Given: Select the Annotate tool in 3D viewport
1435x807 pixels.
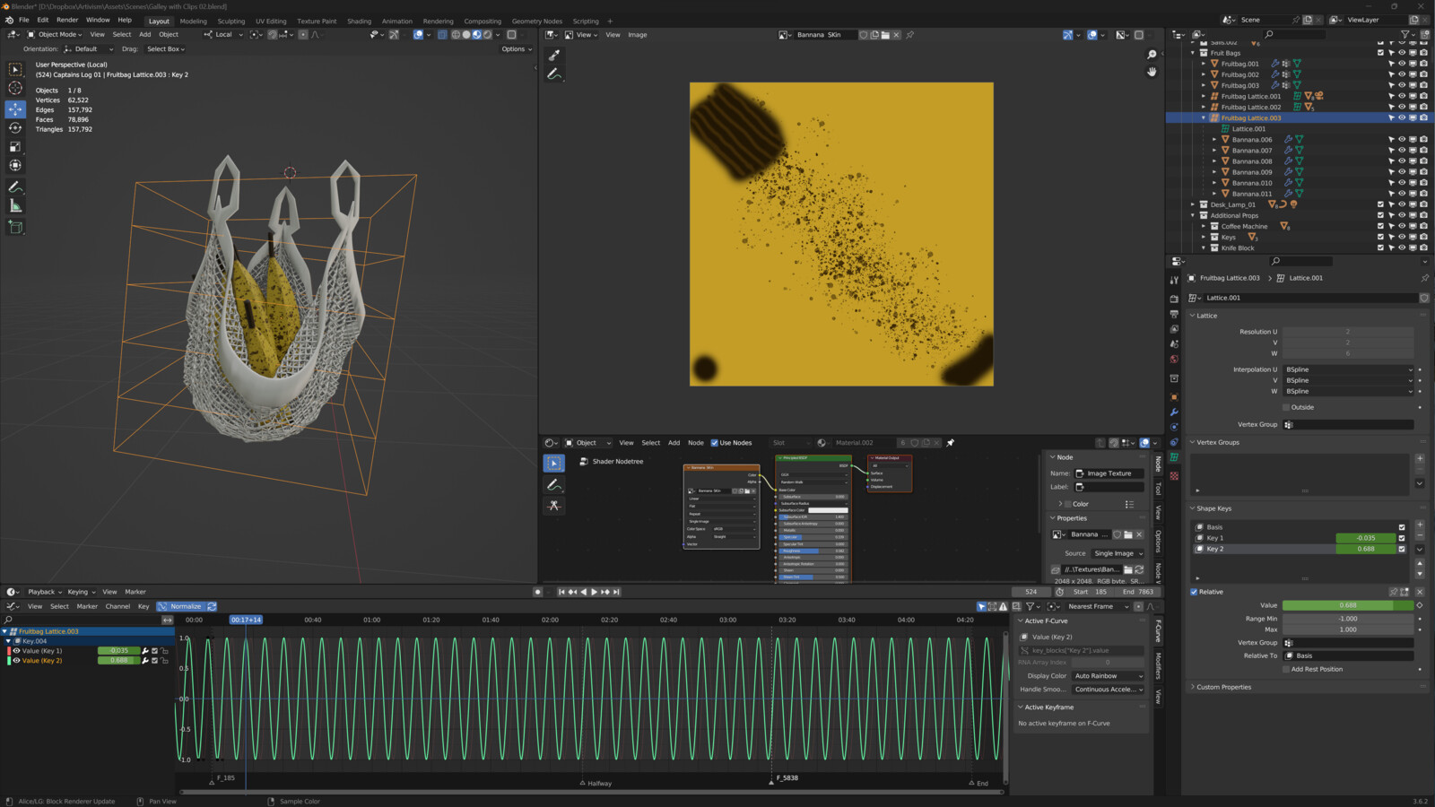Looking at the screenshot, I should (x=15, y=187).
